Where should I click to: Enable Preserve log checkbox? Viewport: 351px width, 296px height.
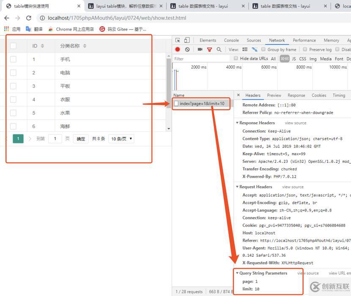coord(305,49)
